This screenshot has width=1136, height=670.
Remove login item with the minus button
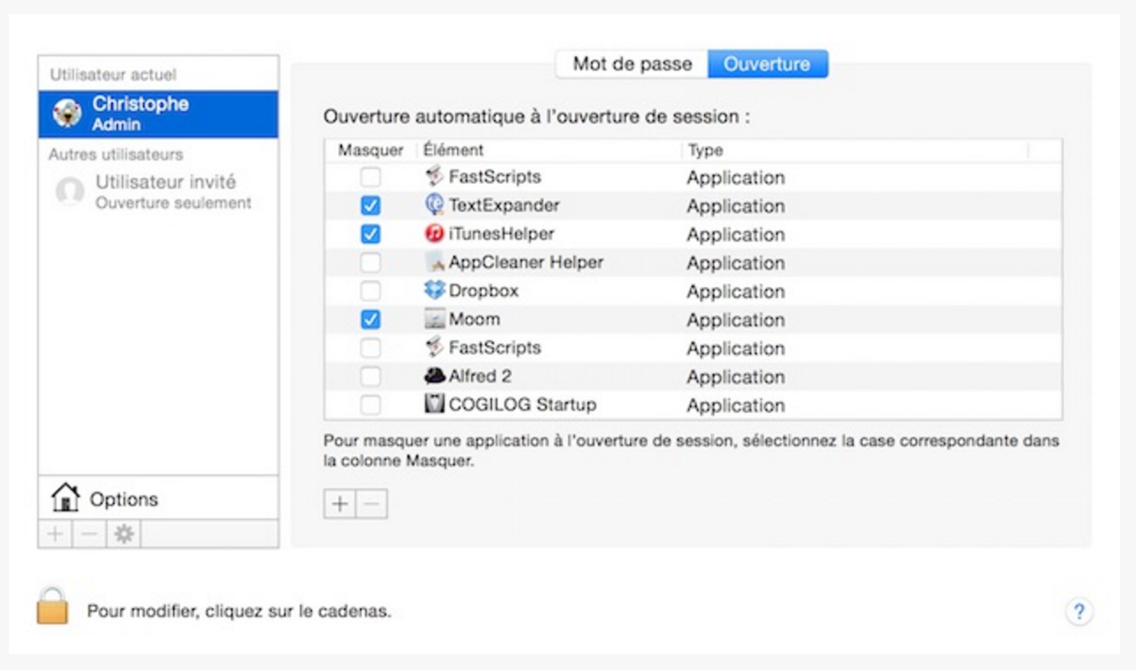point(371,504)
